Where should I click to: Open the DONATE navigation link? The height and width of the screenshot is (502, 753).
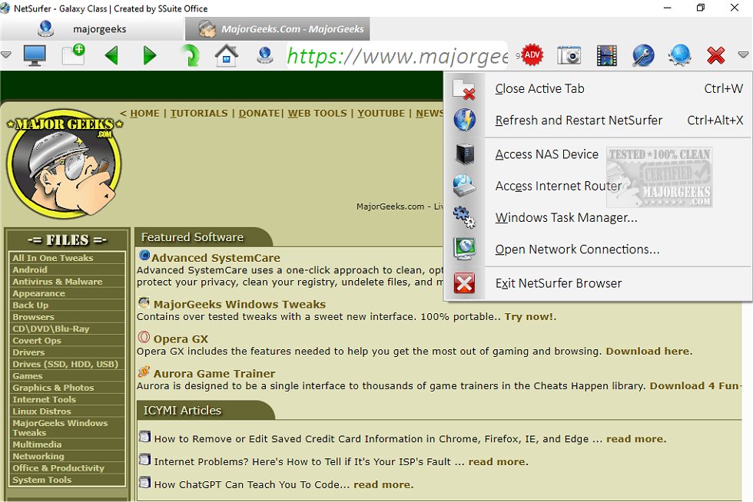[x=259, y=114]
